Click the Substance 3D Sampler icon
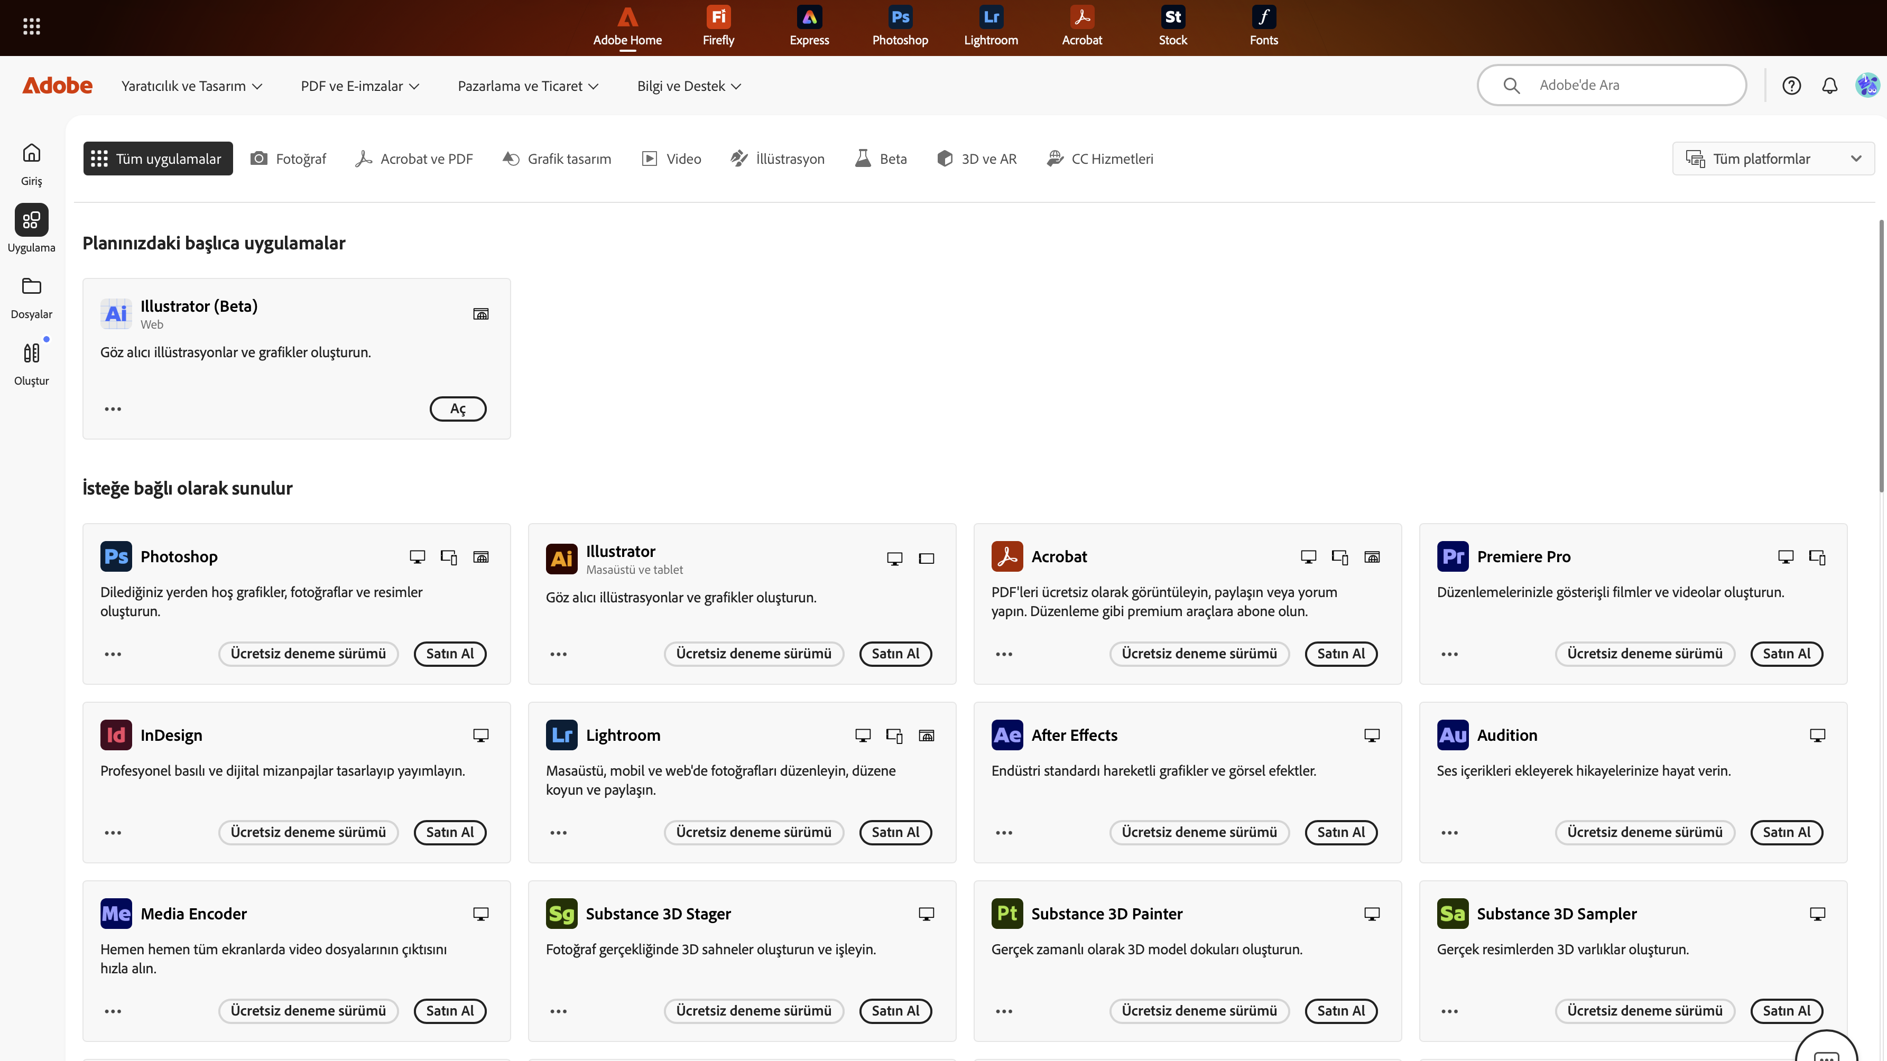This screenshot has width=1887, height=1061. click(x=1453, y=914)
